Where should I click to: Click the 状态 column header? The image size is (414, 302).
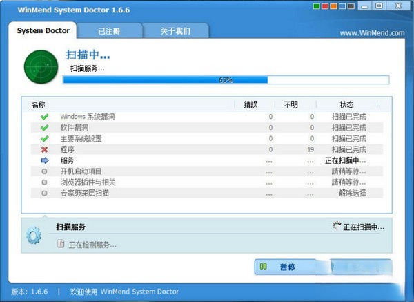point(346,104)
